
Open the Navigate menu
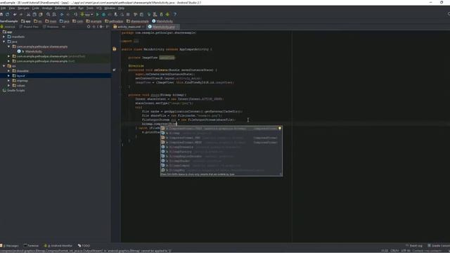point(23,8)
